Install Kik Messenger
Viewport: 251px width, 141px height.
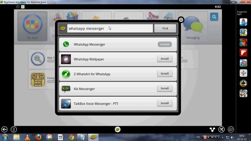165,89
